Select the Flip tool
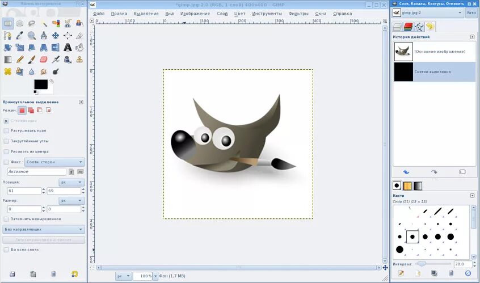 click(x=56, y=48)
